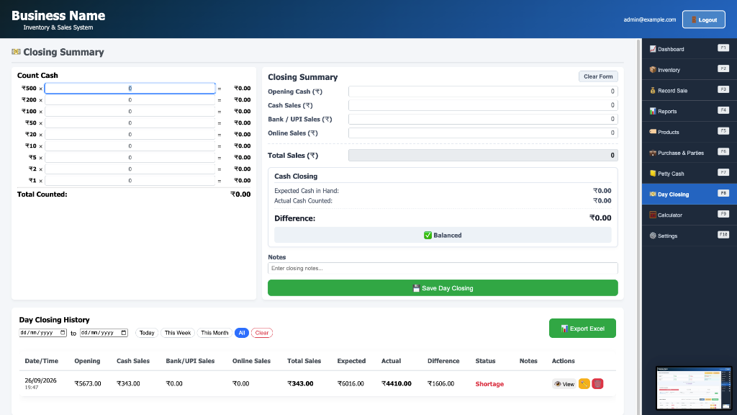
Task: Clear the history date filter
Action: pyautogui.click(x=262, y=333)
